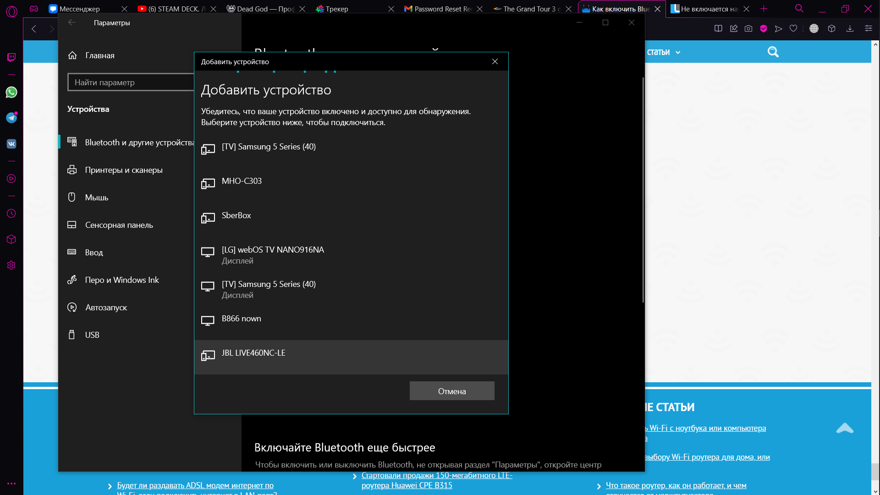Image resolution: width=880 pixels, height=495 pixels.
Task: Select JBL LIVE460NC-LE device
Action: pyautogui.click(x=351, y=357)
